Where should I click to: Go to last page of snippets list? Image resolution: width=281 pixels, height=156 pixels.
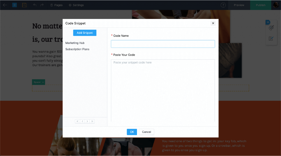92,121
